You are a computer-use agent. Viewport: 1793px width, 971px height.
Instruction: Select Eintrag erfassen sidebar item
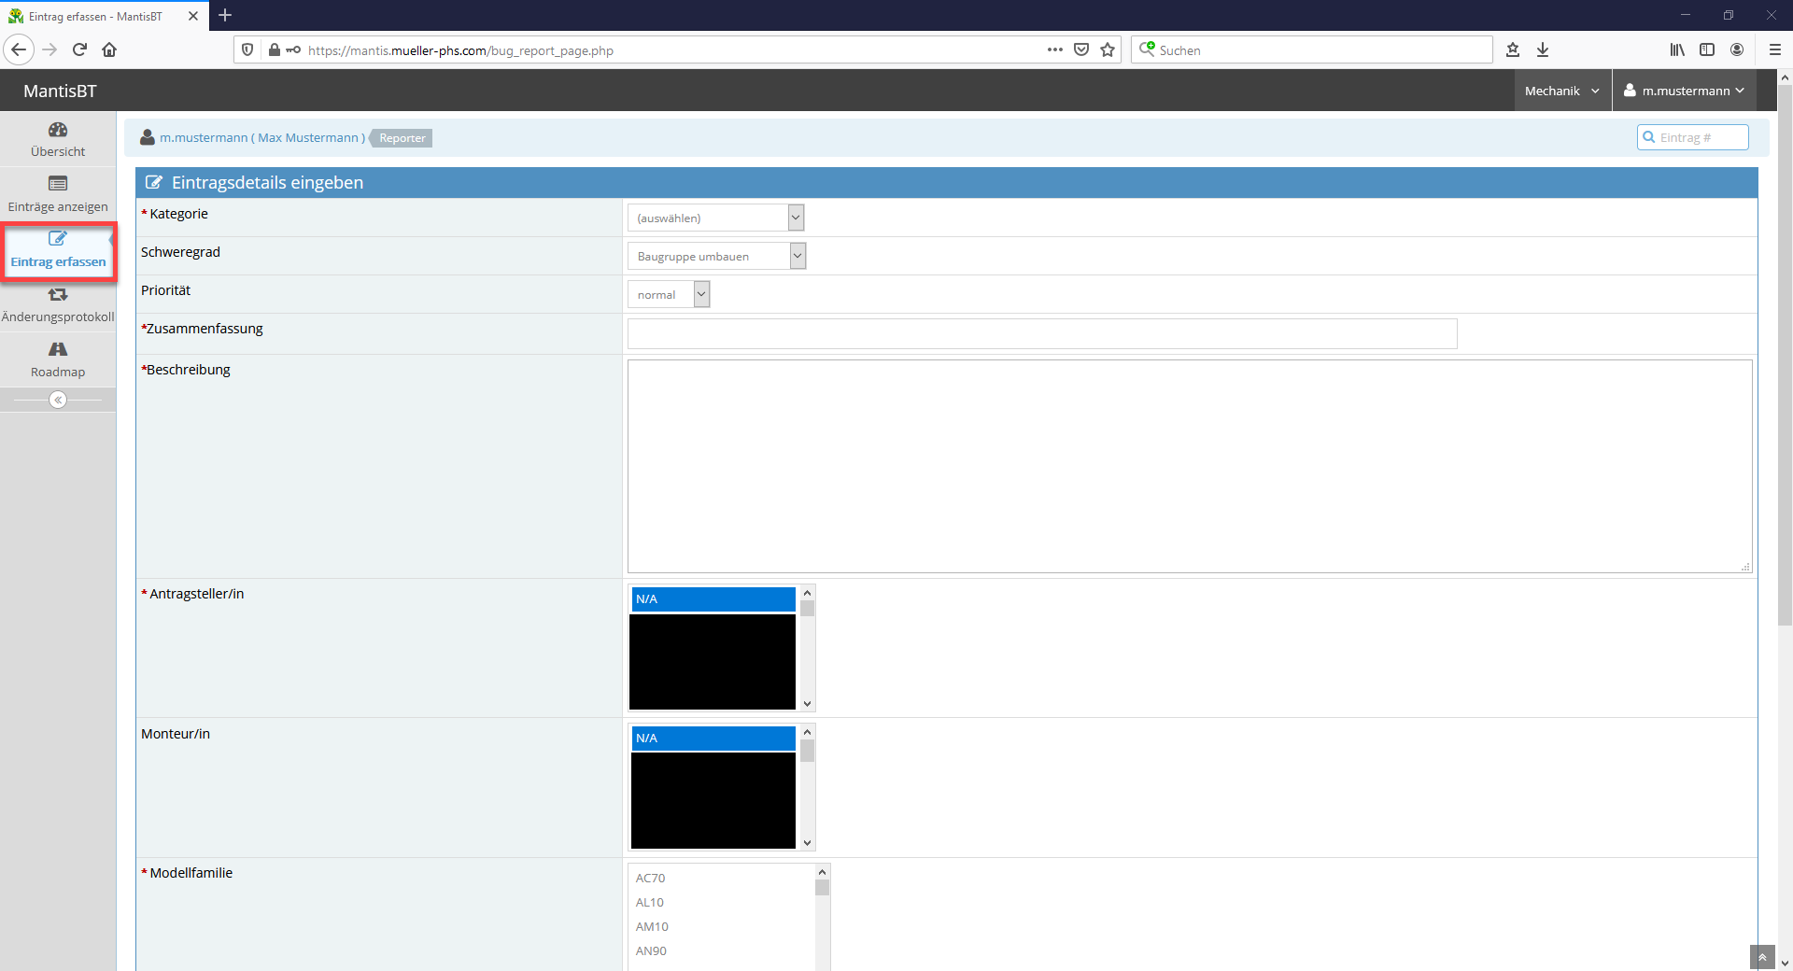click(x=58, y=250)
